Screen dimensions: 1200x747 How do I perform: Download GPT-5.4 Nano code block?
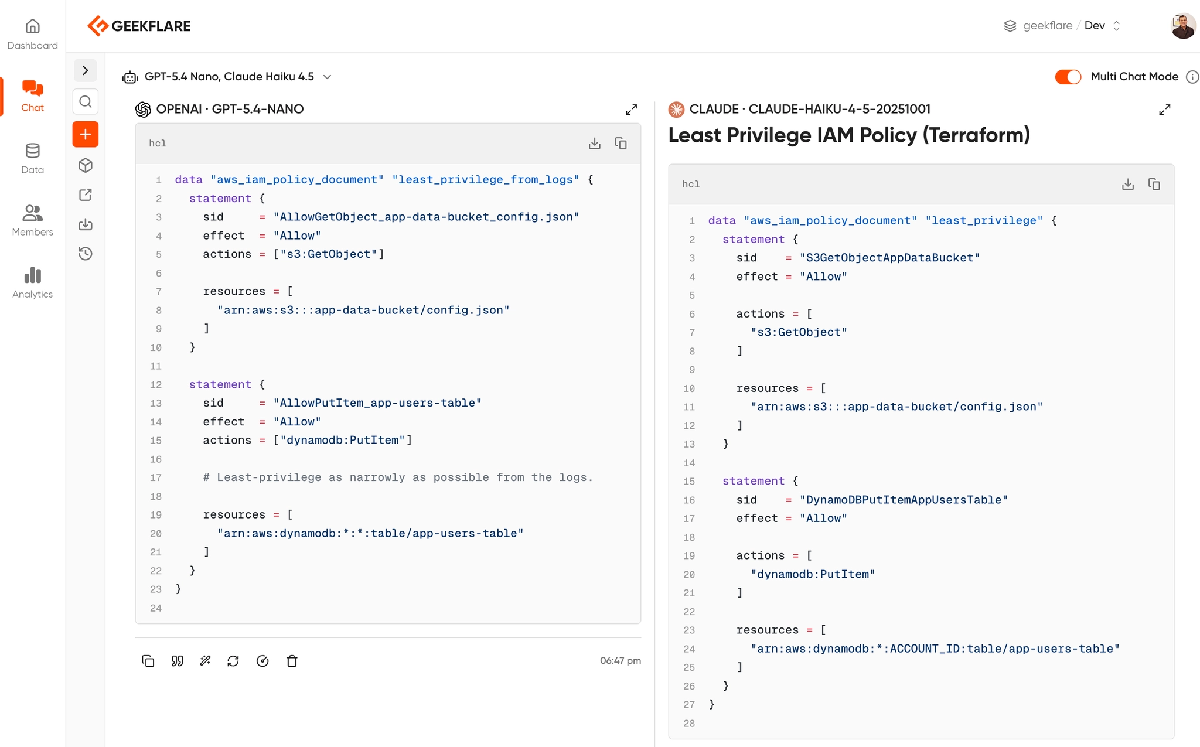point(594,144)
